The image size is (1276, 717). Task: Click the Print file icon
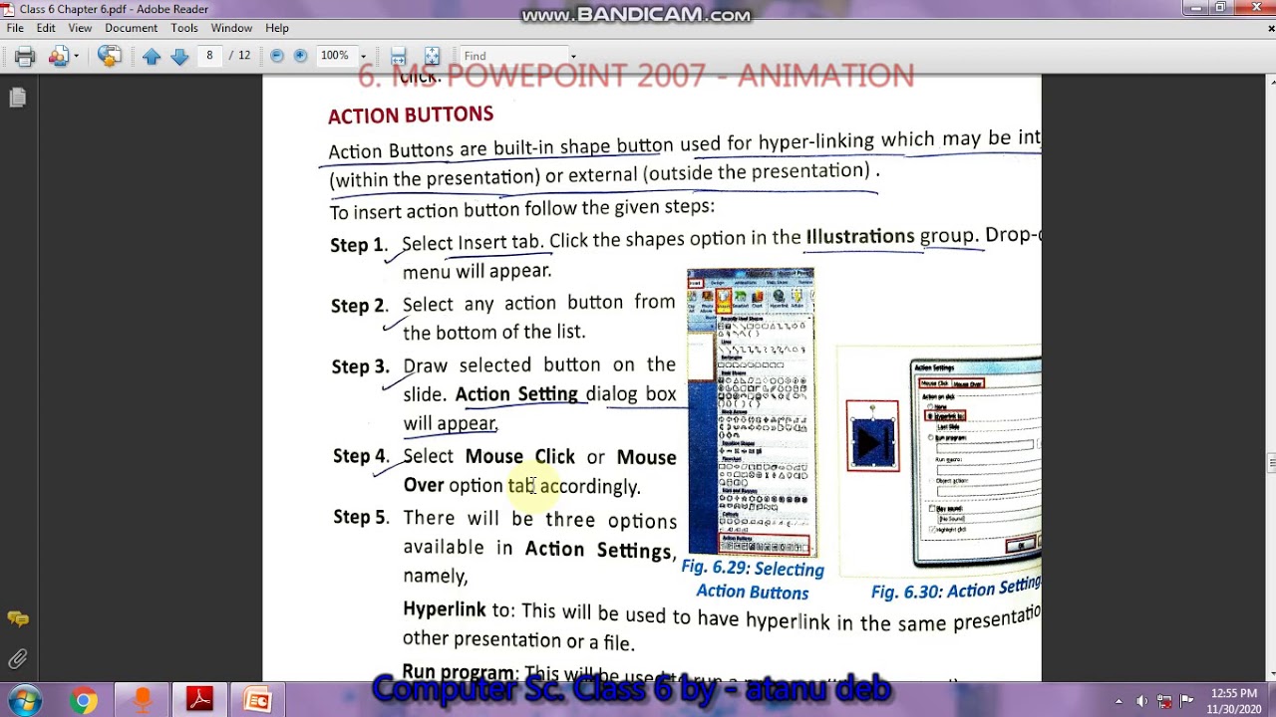25,57
